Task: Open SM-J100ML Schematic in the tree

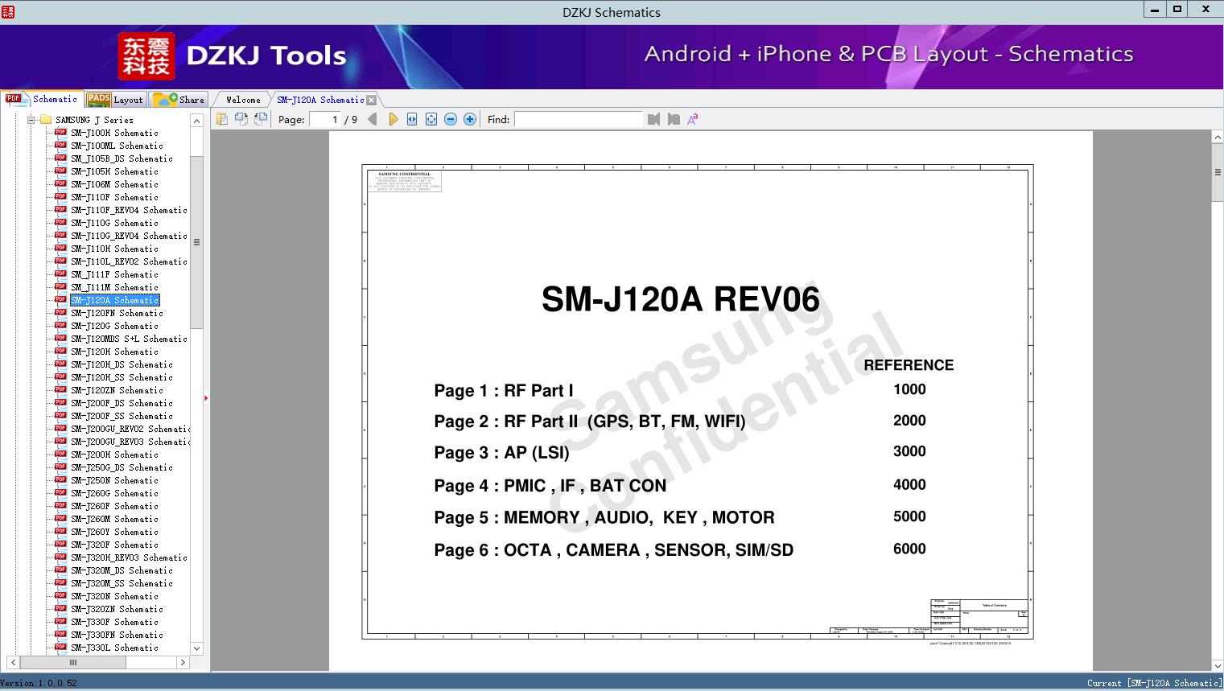Action: coord(117,146)
